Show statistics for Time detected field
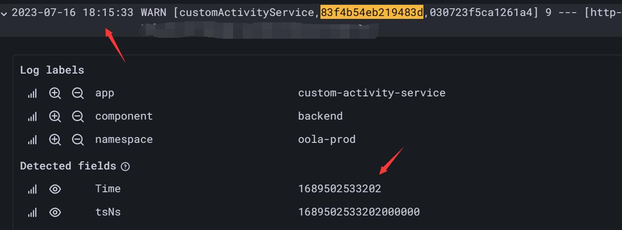622x230 pixels. coord(32,189)
